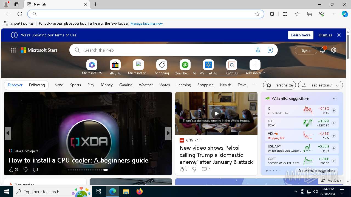Open Shopping tag shortcut

pos(162,67)
